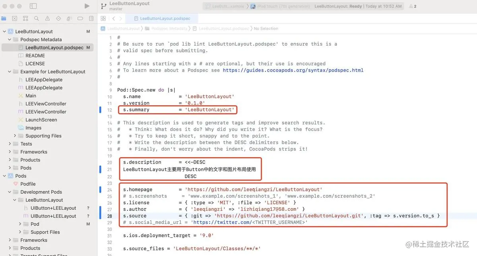
Task: Expand the Tests group
Action: (x=10, y=144)
